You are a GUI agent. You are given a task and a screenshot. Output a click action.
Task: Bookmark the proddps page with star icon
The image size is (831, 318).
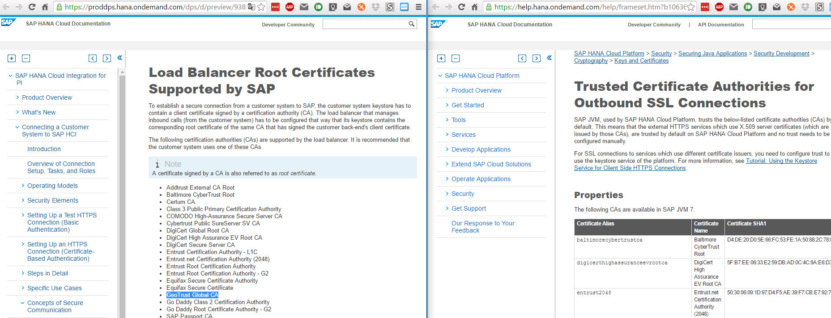click(261, 7)
